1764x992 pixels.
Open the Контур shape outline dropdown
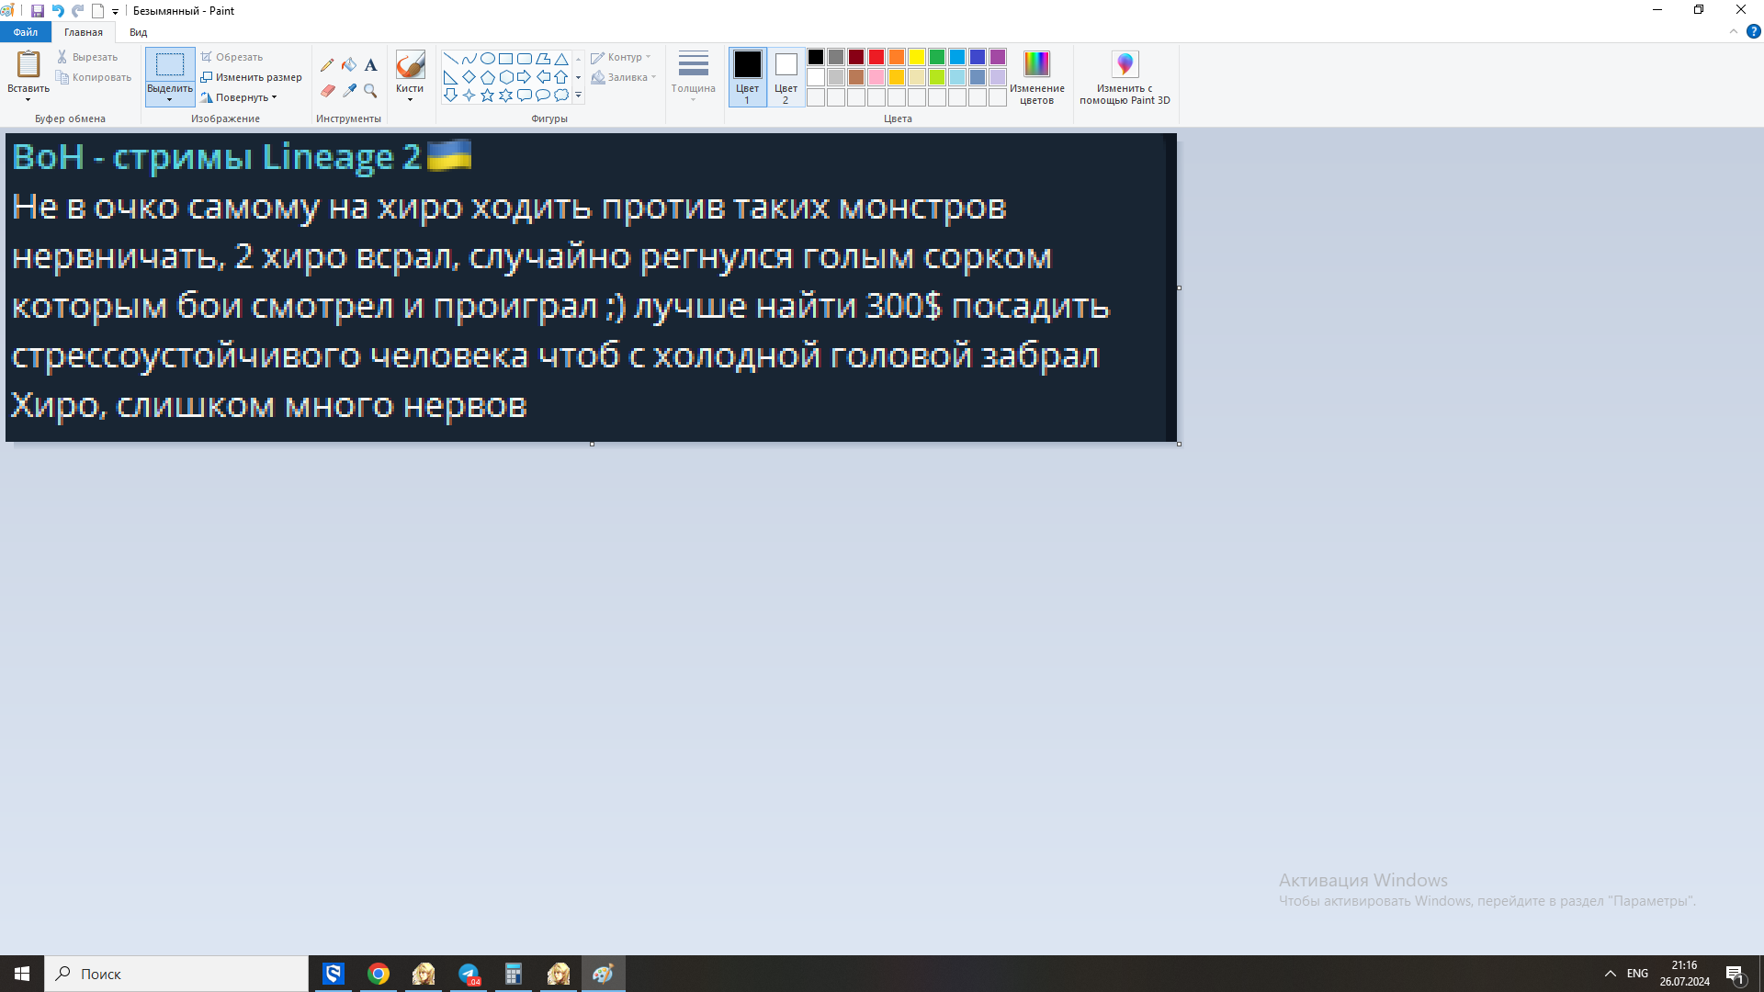[x=623, y=56]
